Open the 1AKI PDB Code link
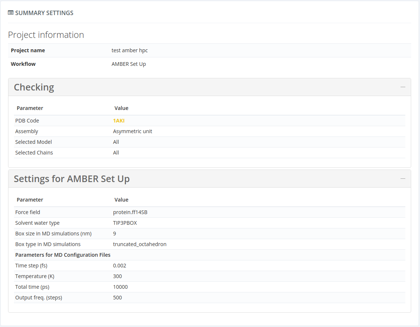The image size is (420, 327). tap(119, 120)
